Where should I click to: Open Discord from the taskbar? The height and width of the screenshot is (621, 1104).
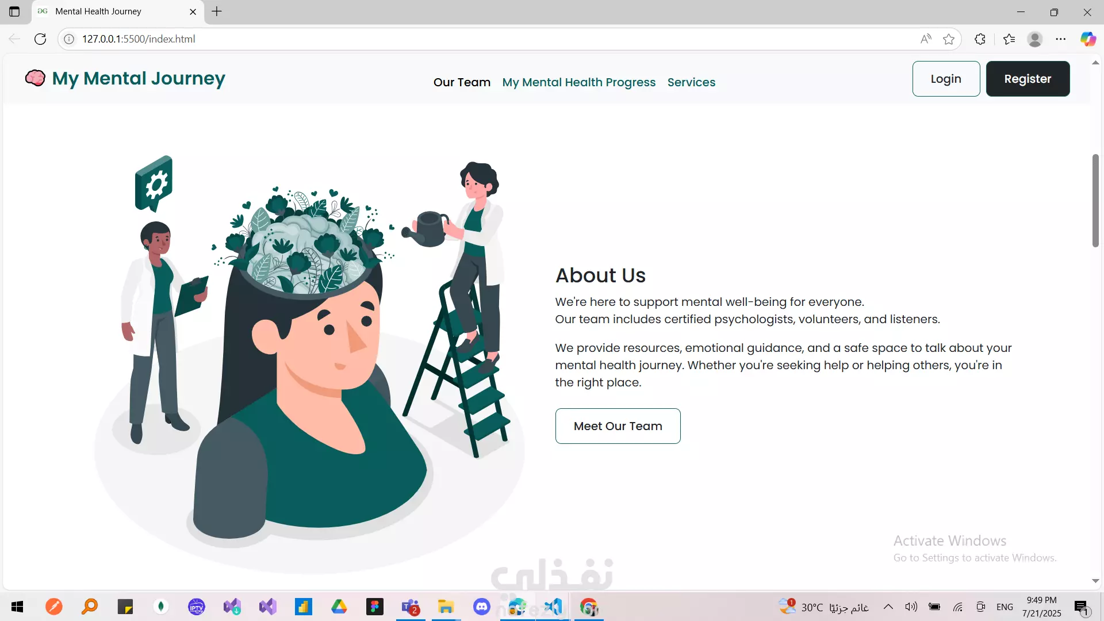point(482,607)
